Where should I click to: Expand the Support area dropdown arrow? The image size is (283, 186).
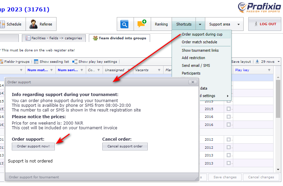[x=239, y=24]
